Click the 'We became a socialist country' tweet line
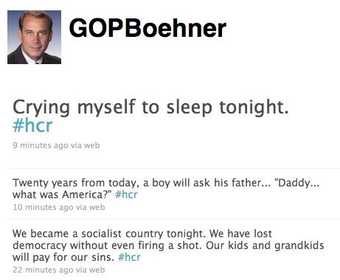The width and height of the screenshot is (340, 280). tap(142, 234)
